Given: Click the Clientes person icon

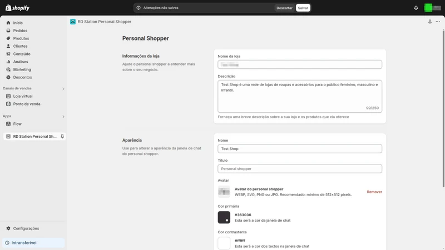Looking at the screenshot, I should coord(8,46).
